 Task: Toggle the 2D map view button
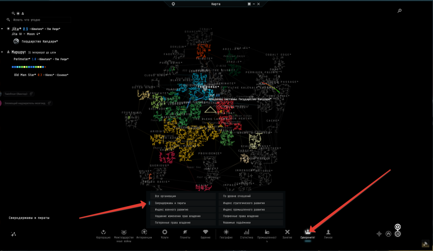tap(397, 234)
